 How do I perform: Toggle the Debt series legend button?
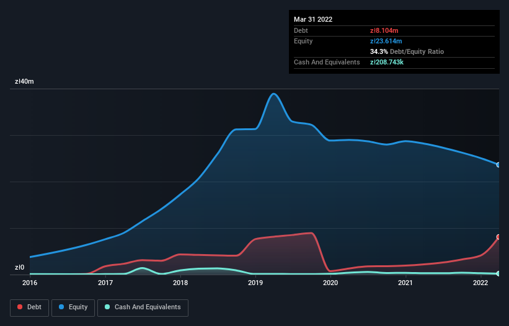pos(30,307)
